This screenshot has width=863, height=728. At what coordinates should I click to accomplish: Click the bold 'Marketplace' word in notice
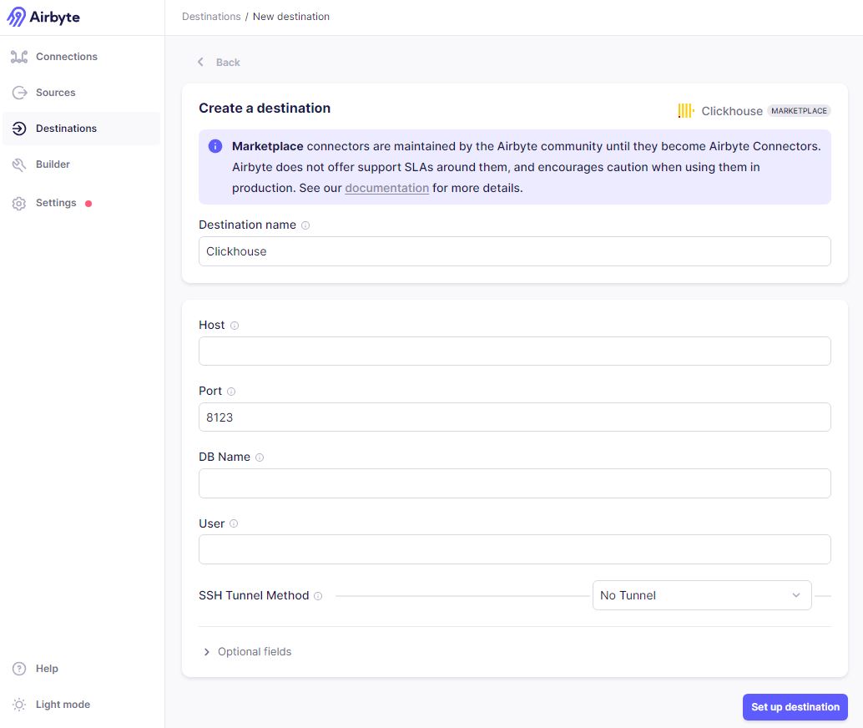(267, 146)
